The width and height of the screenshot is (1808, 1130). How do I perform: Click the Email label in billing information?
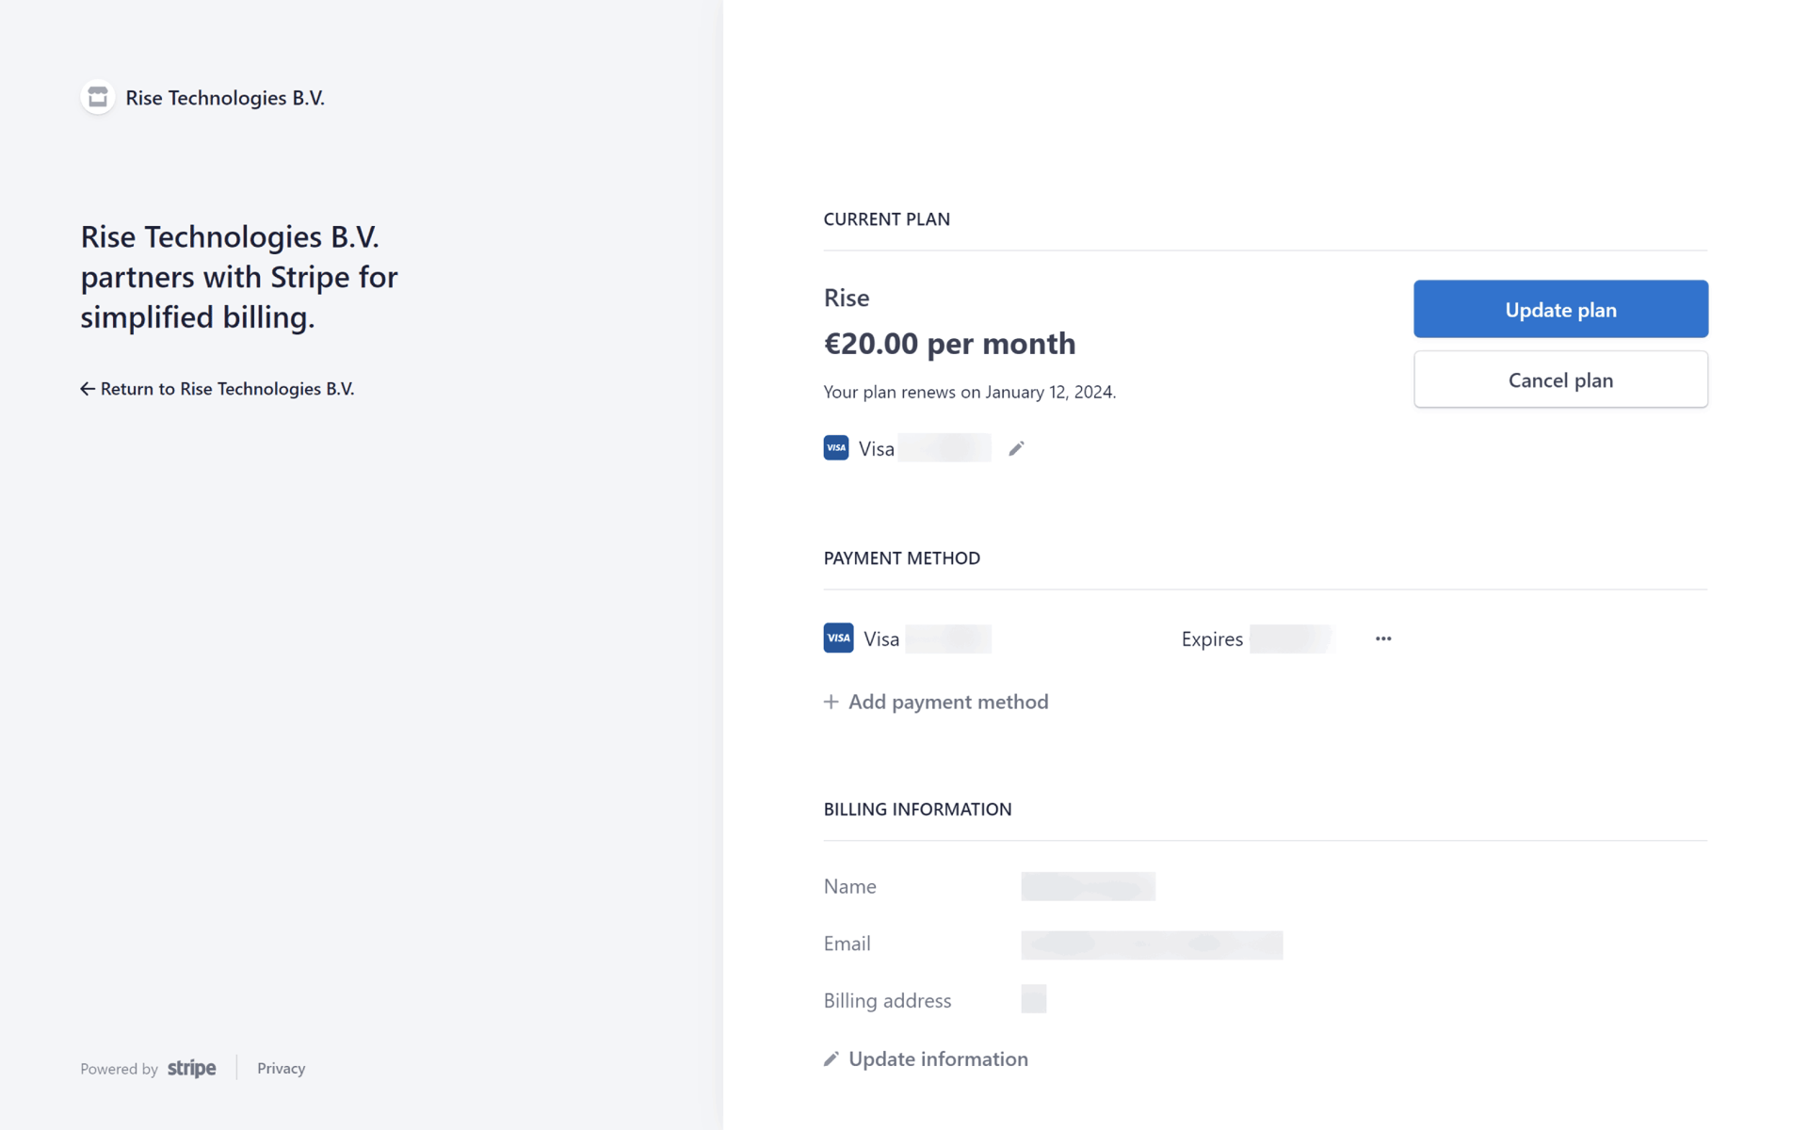point(847,944)
